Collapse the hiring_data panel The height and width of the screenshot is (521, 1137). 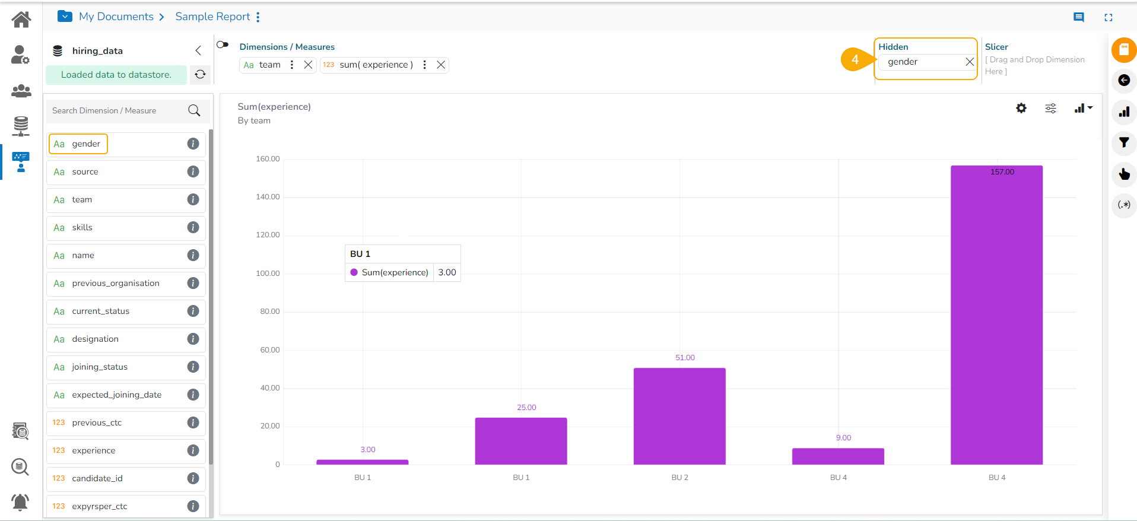click(198, 50)
